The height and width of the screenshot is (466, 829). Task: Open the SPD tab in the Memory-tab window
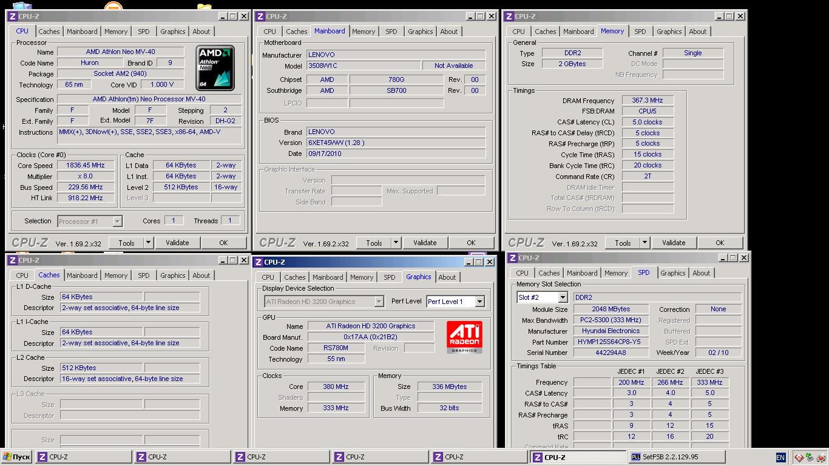click(x=640, y=32)
